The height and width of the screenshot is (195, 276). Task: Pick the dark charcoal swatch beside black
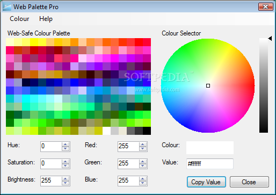pos(139,131)
